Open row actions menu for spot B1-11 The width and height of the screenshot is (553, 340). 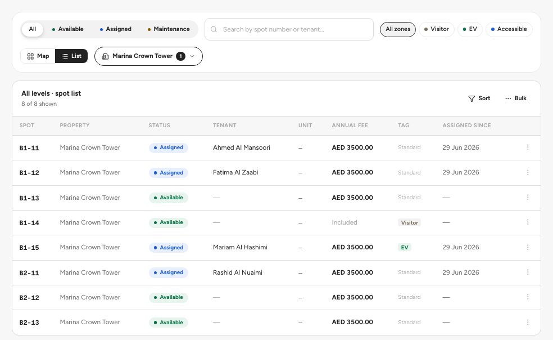(x=528, y=147)
